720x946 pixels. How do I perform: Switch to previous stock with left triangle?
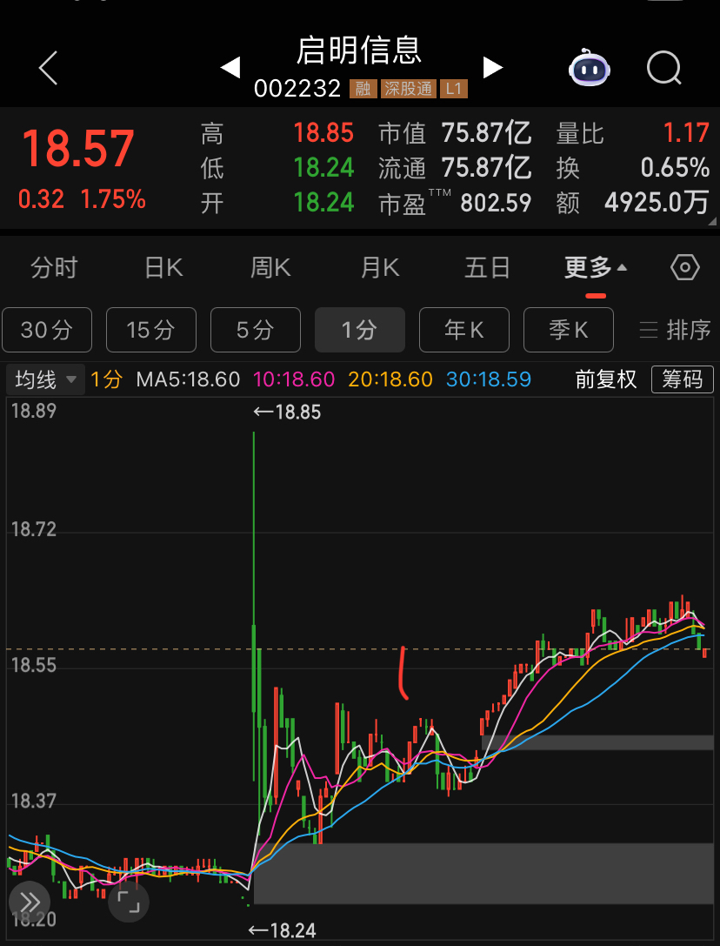coord(230,68)
